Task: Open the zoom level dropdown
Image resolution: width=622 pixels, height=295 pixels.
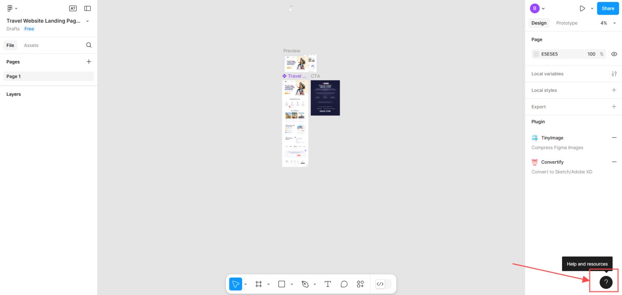Action: click(608, 23)
